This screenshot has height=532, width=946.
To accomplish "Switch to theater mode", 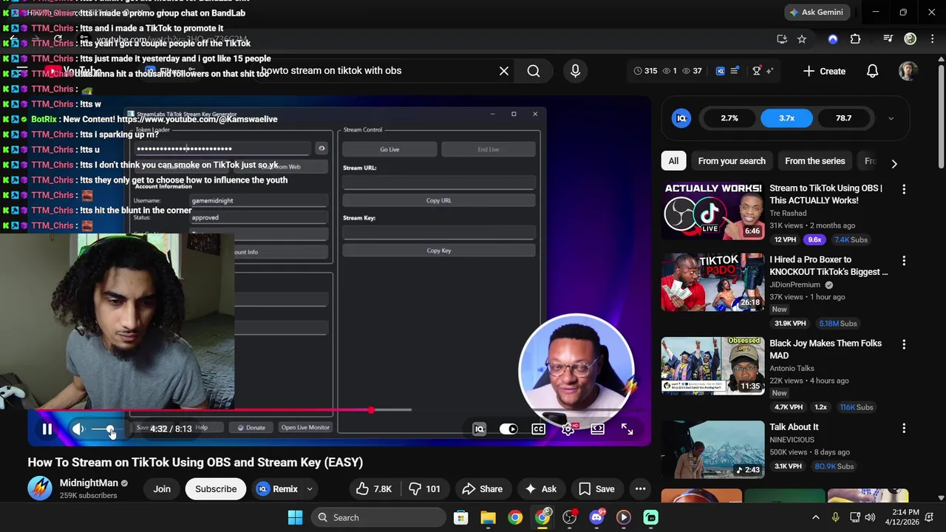I will pos(597,429).
